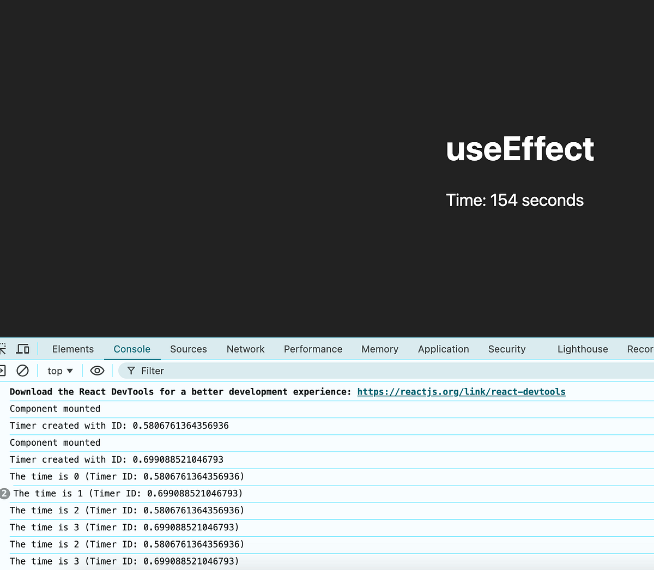
Task: Open the React DevTools download link
Action: [x=461, y=391]
